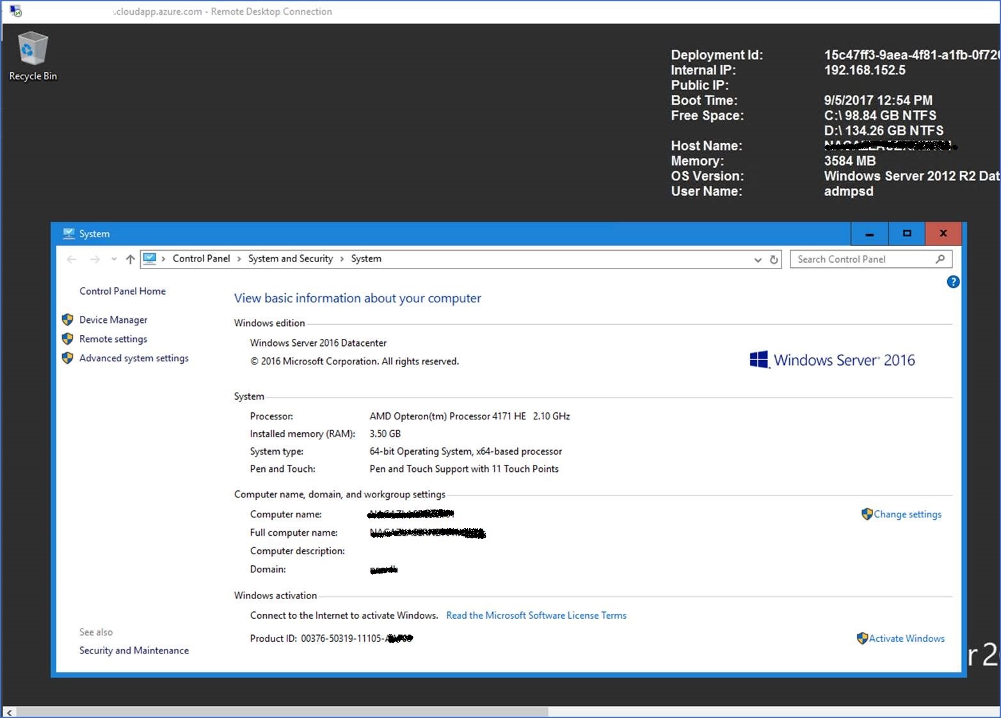Click the Product ID text

click(x=331, y=638)
